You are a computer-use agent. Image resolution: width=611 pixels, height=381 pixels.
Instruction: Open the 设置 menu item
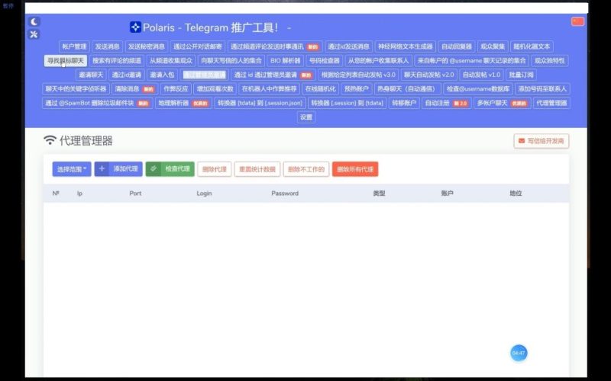pyautogui.click(x=306, y=117)
